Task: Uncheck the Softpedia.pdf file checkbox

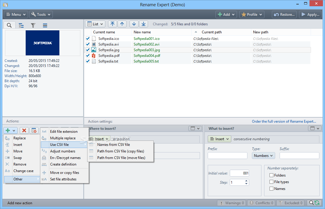Action: tap(88, 55)
